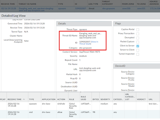Click the 02/16 19:13:28 receive time cell
The image size is (160, 120).
(9, 8)
